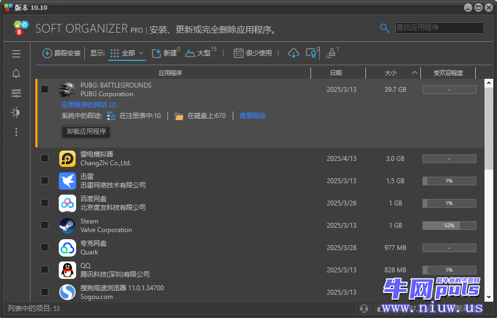Check the 雷电模拟器 checkbox
Viewport: 497px width, 318px height.
coord(45,158)
